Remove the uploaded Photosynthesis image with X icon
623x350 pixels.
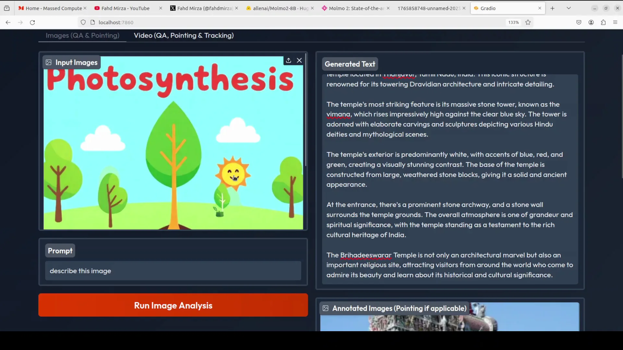(x=299, y=61)
